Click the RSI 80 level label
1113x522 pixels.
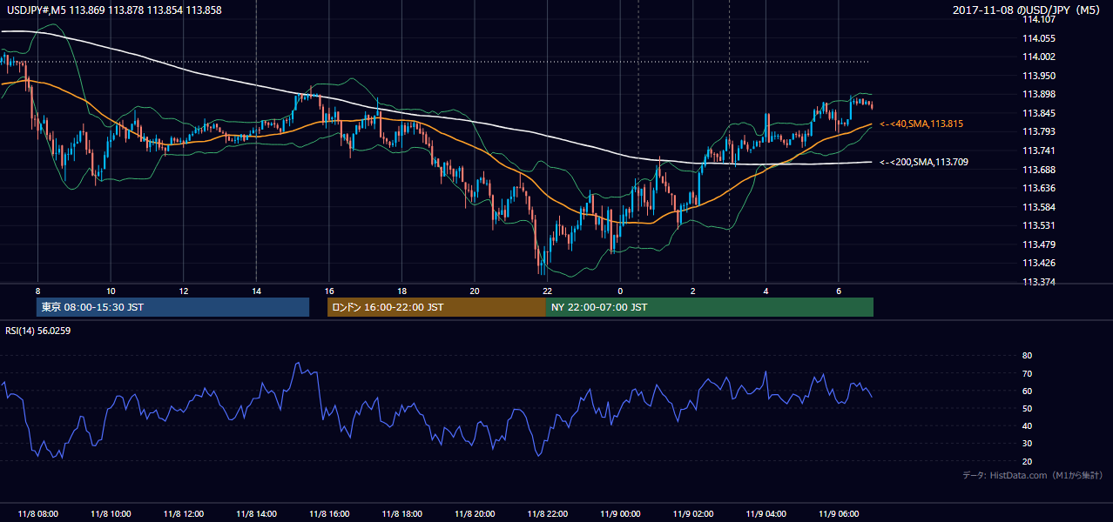click(1027, 356)
